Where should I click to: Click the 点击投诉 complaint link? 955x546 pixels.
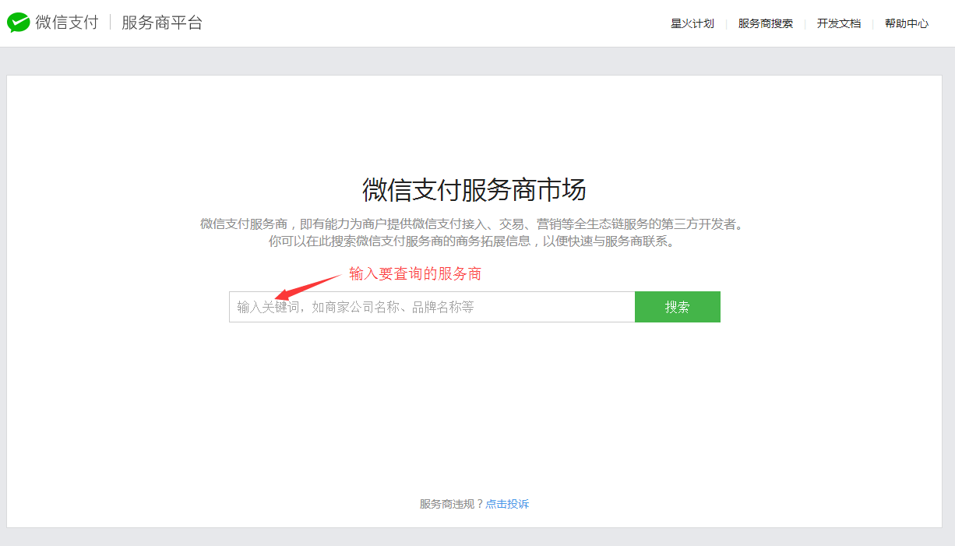click(507, 504)
